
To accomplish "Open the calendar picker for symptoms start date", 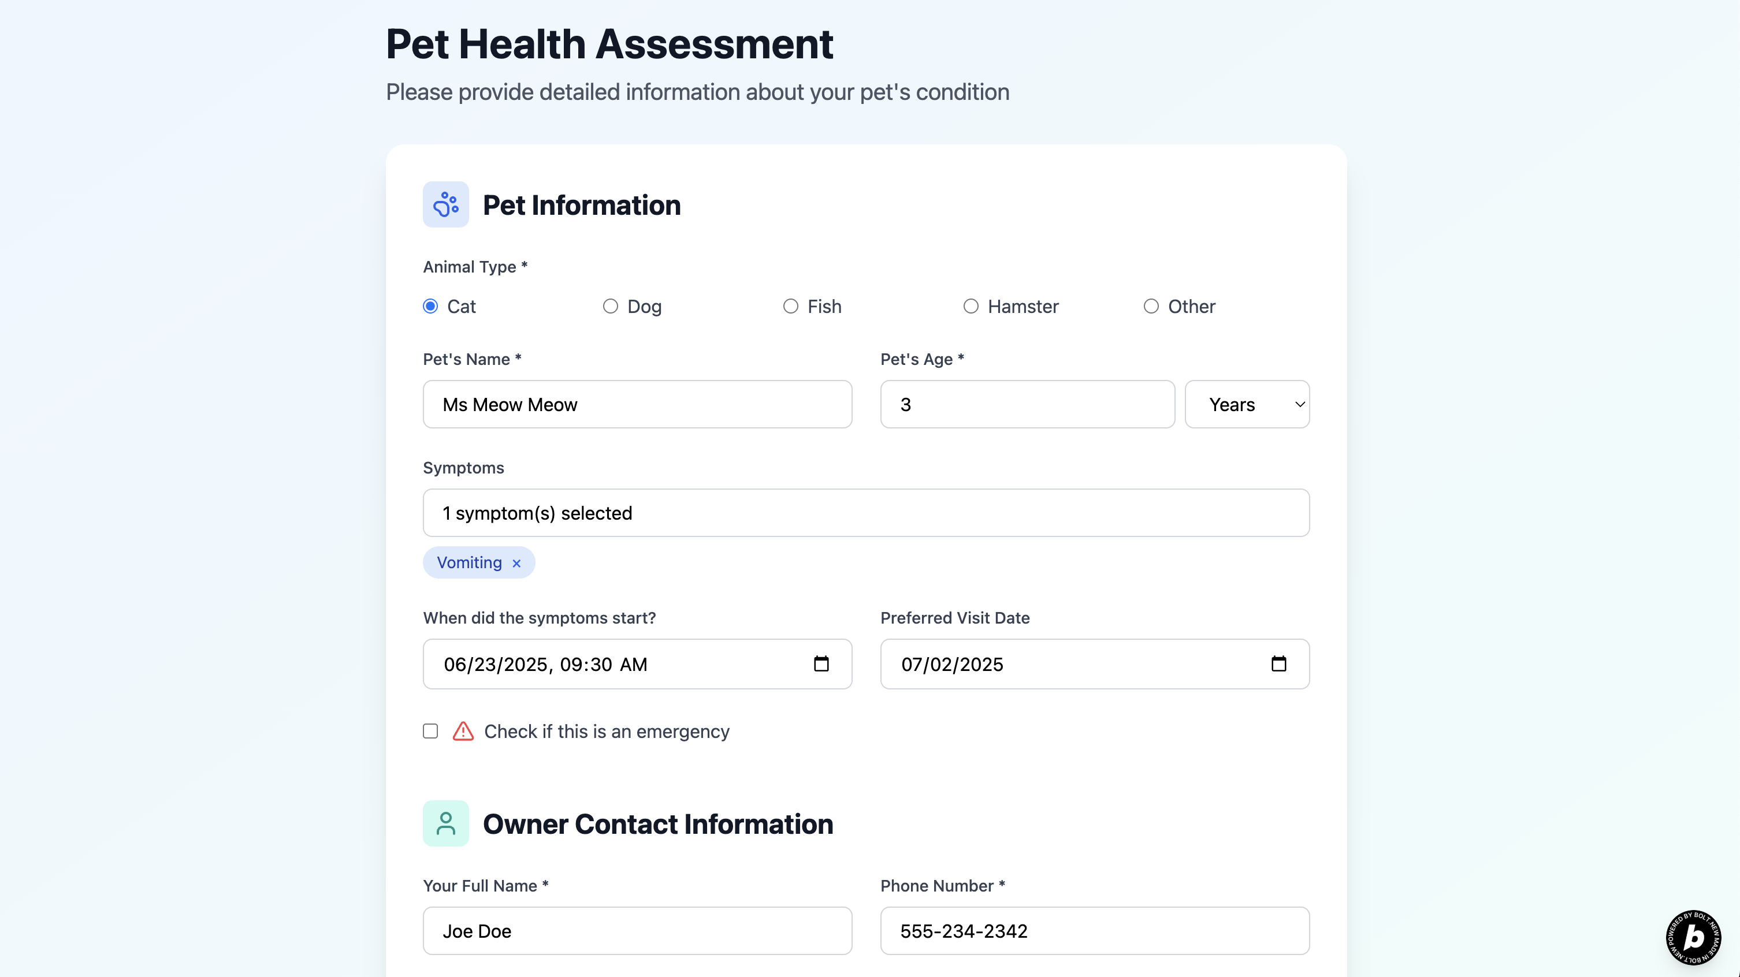I will tap(821, 663).
